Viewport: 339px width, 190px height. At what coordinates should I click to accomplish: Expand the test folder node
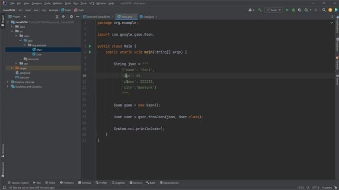tap(16, 63)
